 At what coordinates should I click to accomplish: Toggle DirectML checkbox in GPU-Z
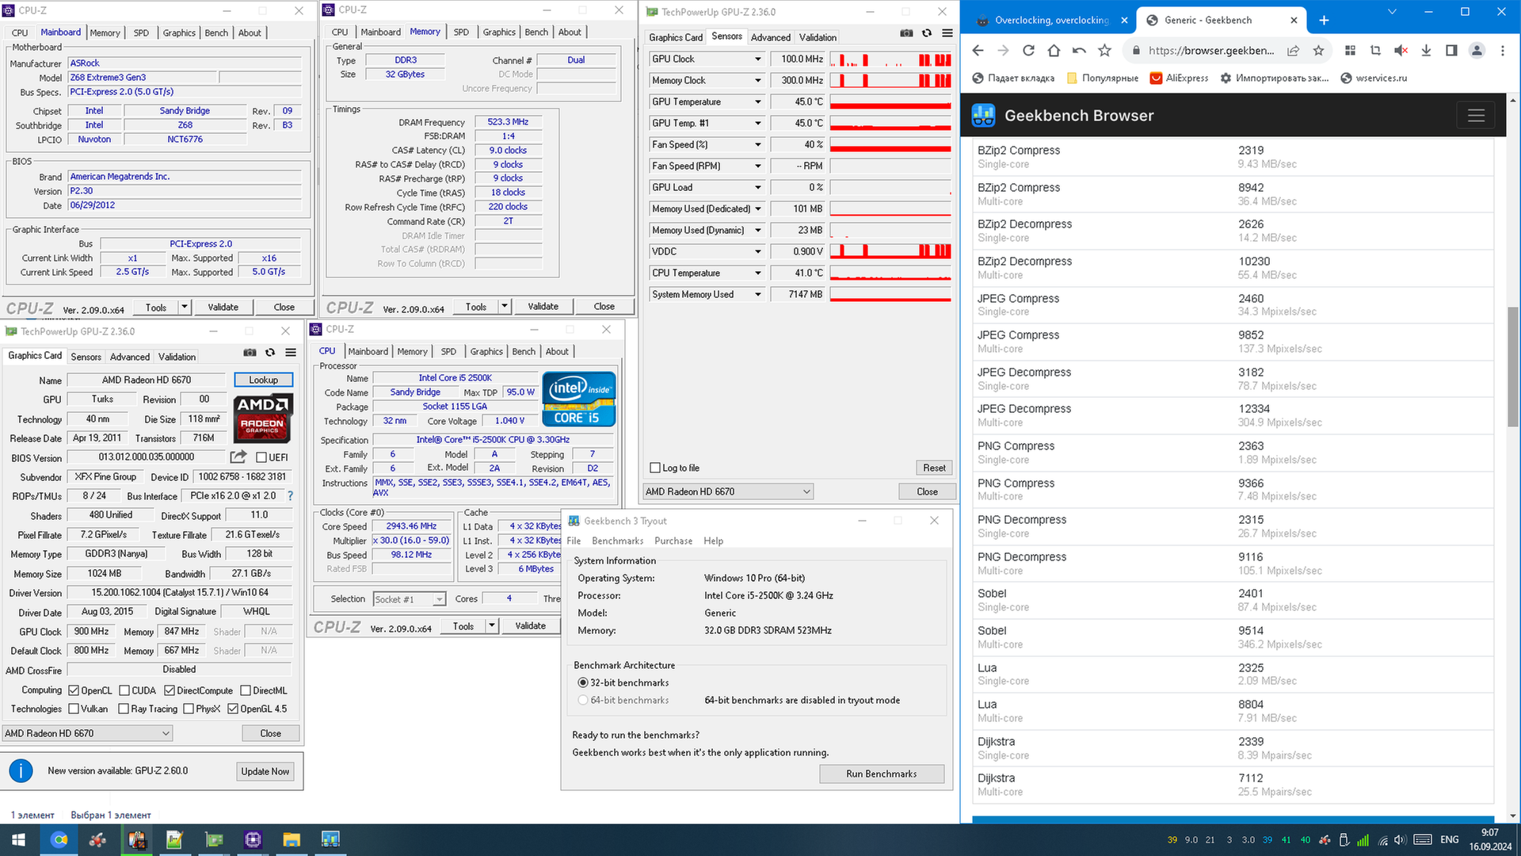pyautogui.click(x=245, y=690)
